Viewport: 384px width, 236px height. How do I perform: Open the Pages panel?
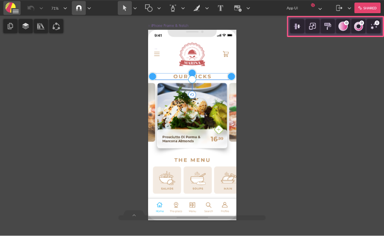[x=10, y=26]
